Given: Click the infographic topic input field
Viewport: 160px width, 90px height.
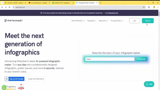Looking at the screenshot, I should (x=110, y=59).
